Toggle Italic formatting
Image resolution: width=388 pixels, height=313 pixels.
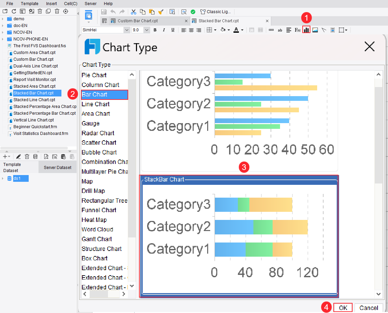pos(164,30)
